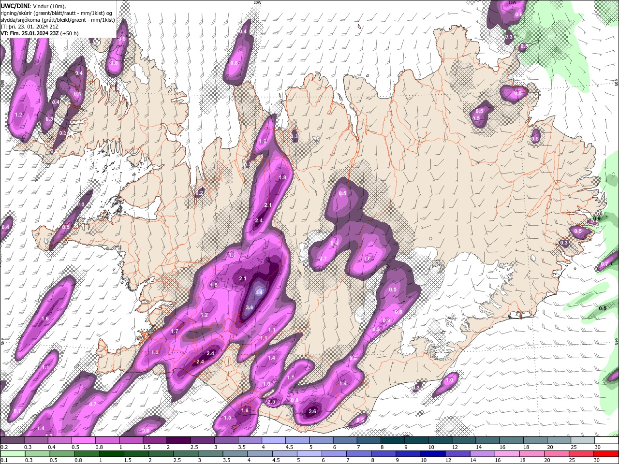Click the 20W longitude label
This screenshot has width=619, height=464.
257,2
